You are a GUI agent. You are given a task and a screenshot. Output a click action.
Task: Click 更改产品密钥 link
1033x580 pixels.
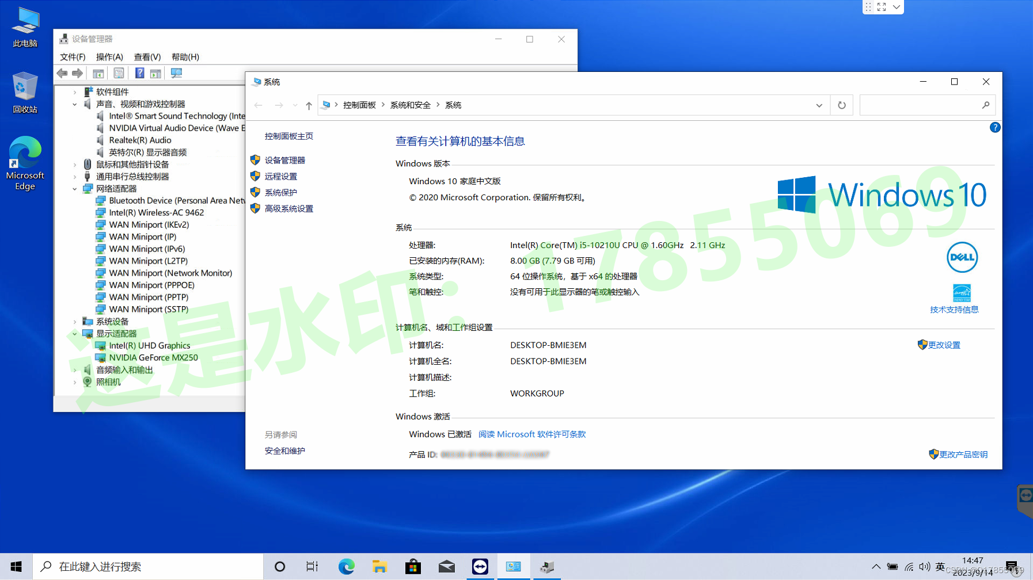963,455
